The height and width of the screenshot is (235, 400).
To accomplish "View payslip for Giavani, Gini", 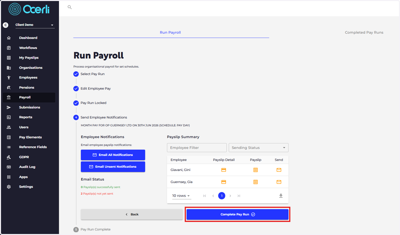I will tap(256, 170).
